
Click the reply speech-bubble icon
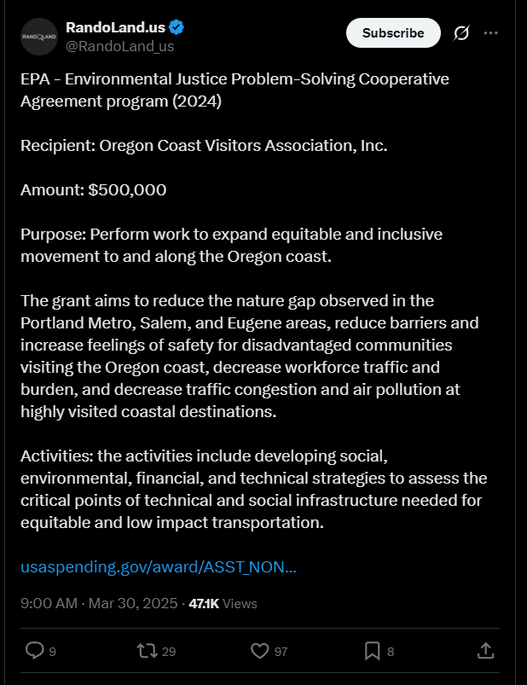(x=34, y=651)
